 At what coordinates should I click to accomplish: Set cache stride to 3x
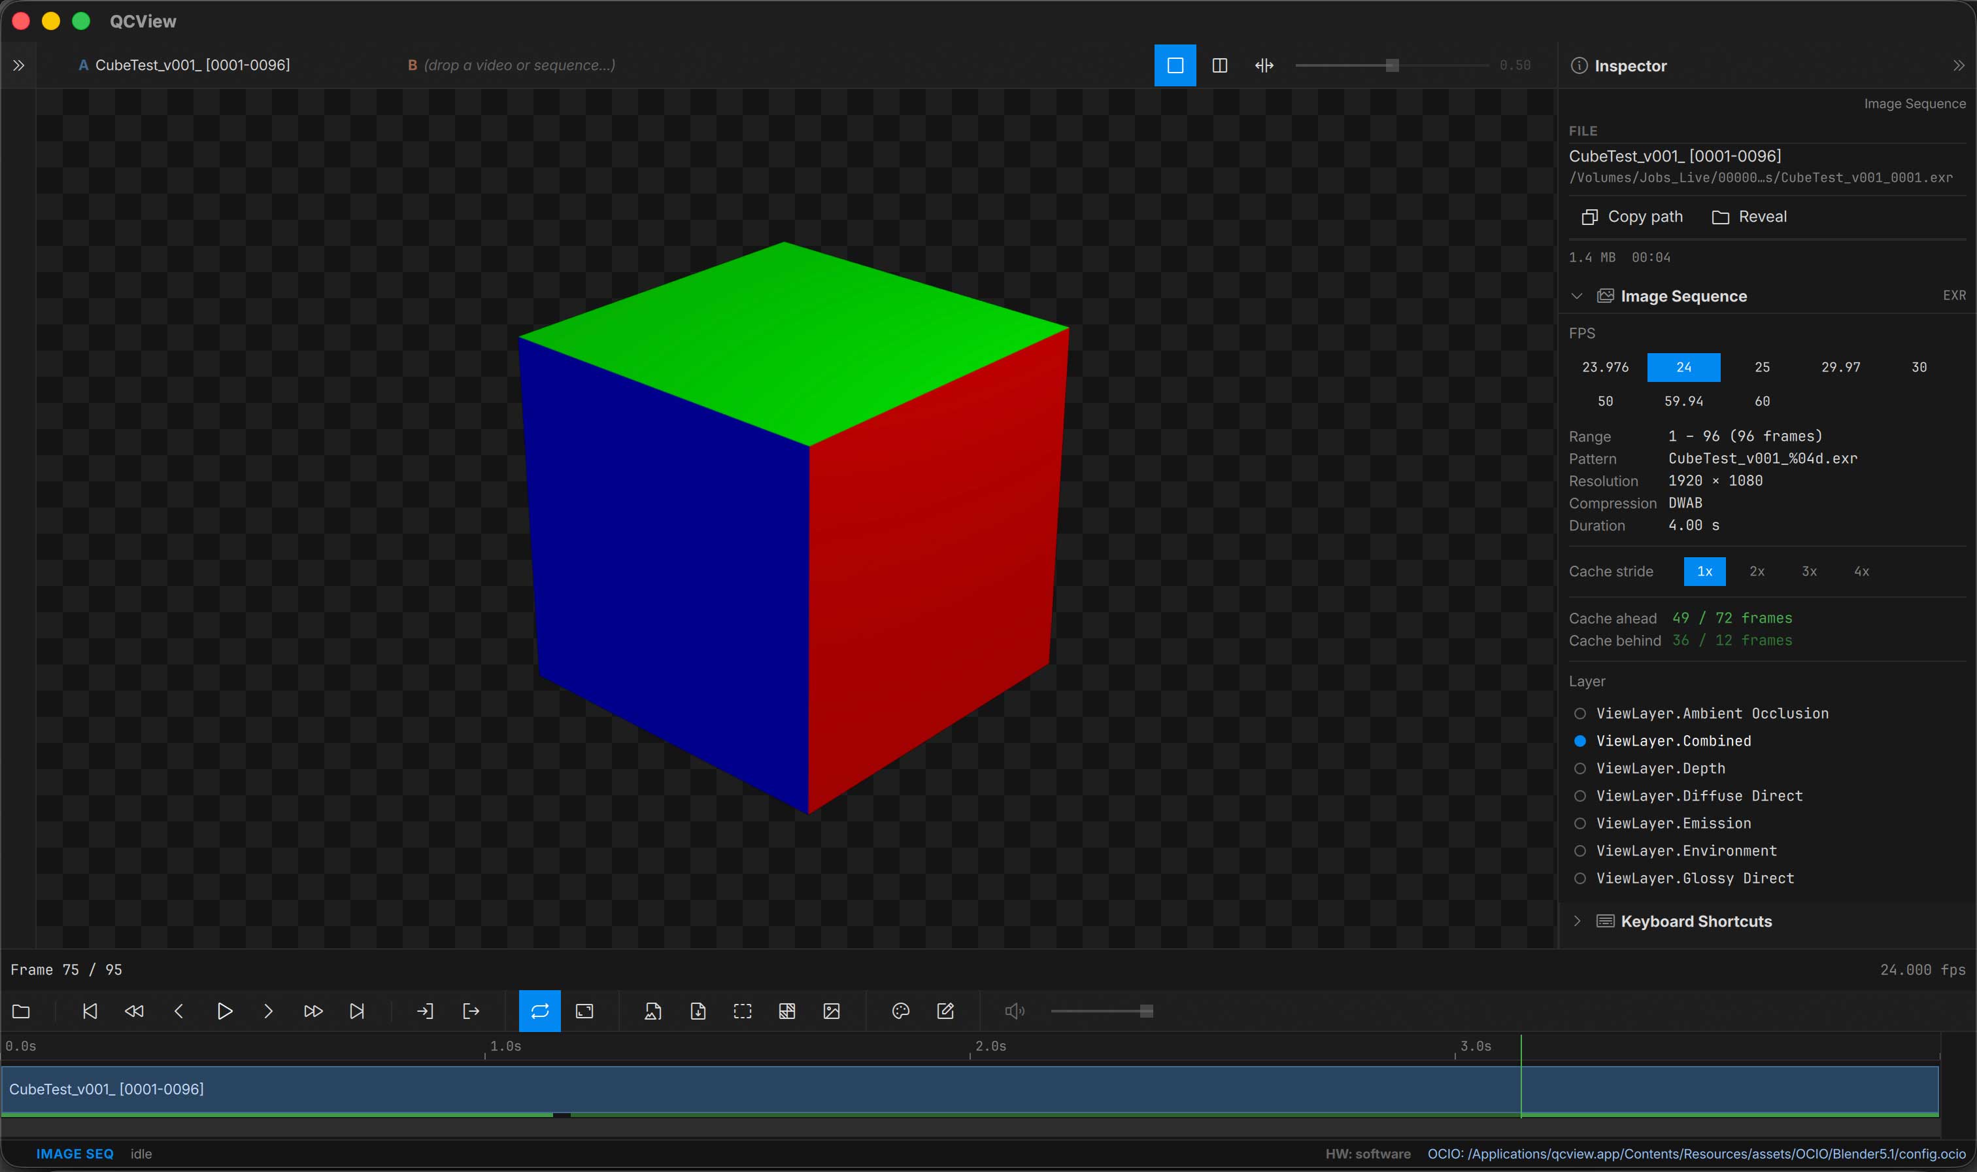(x=1809, y=571)
